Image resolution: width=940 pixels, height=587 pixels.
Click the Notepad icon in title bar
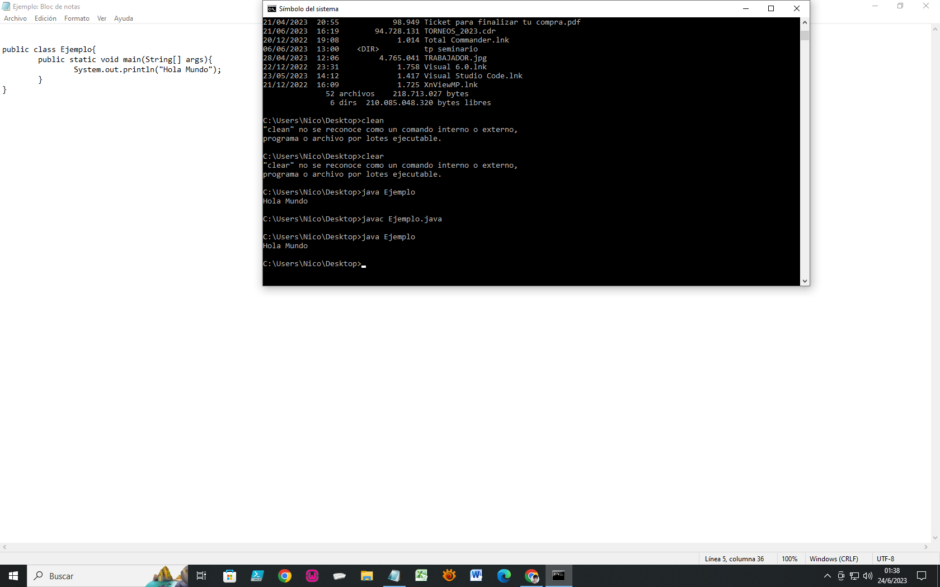pos(6,7)
